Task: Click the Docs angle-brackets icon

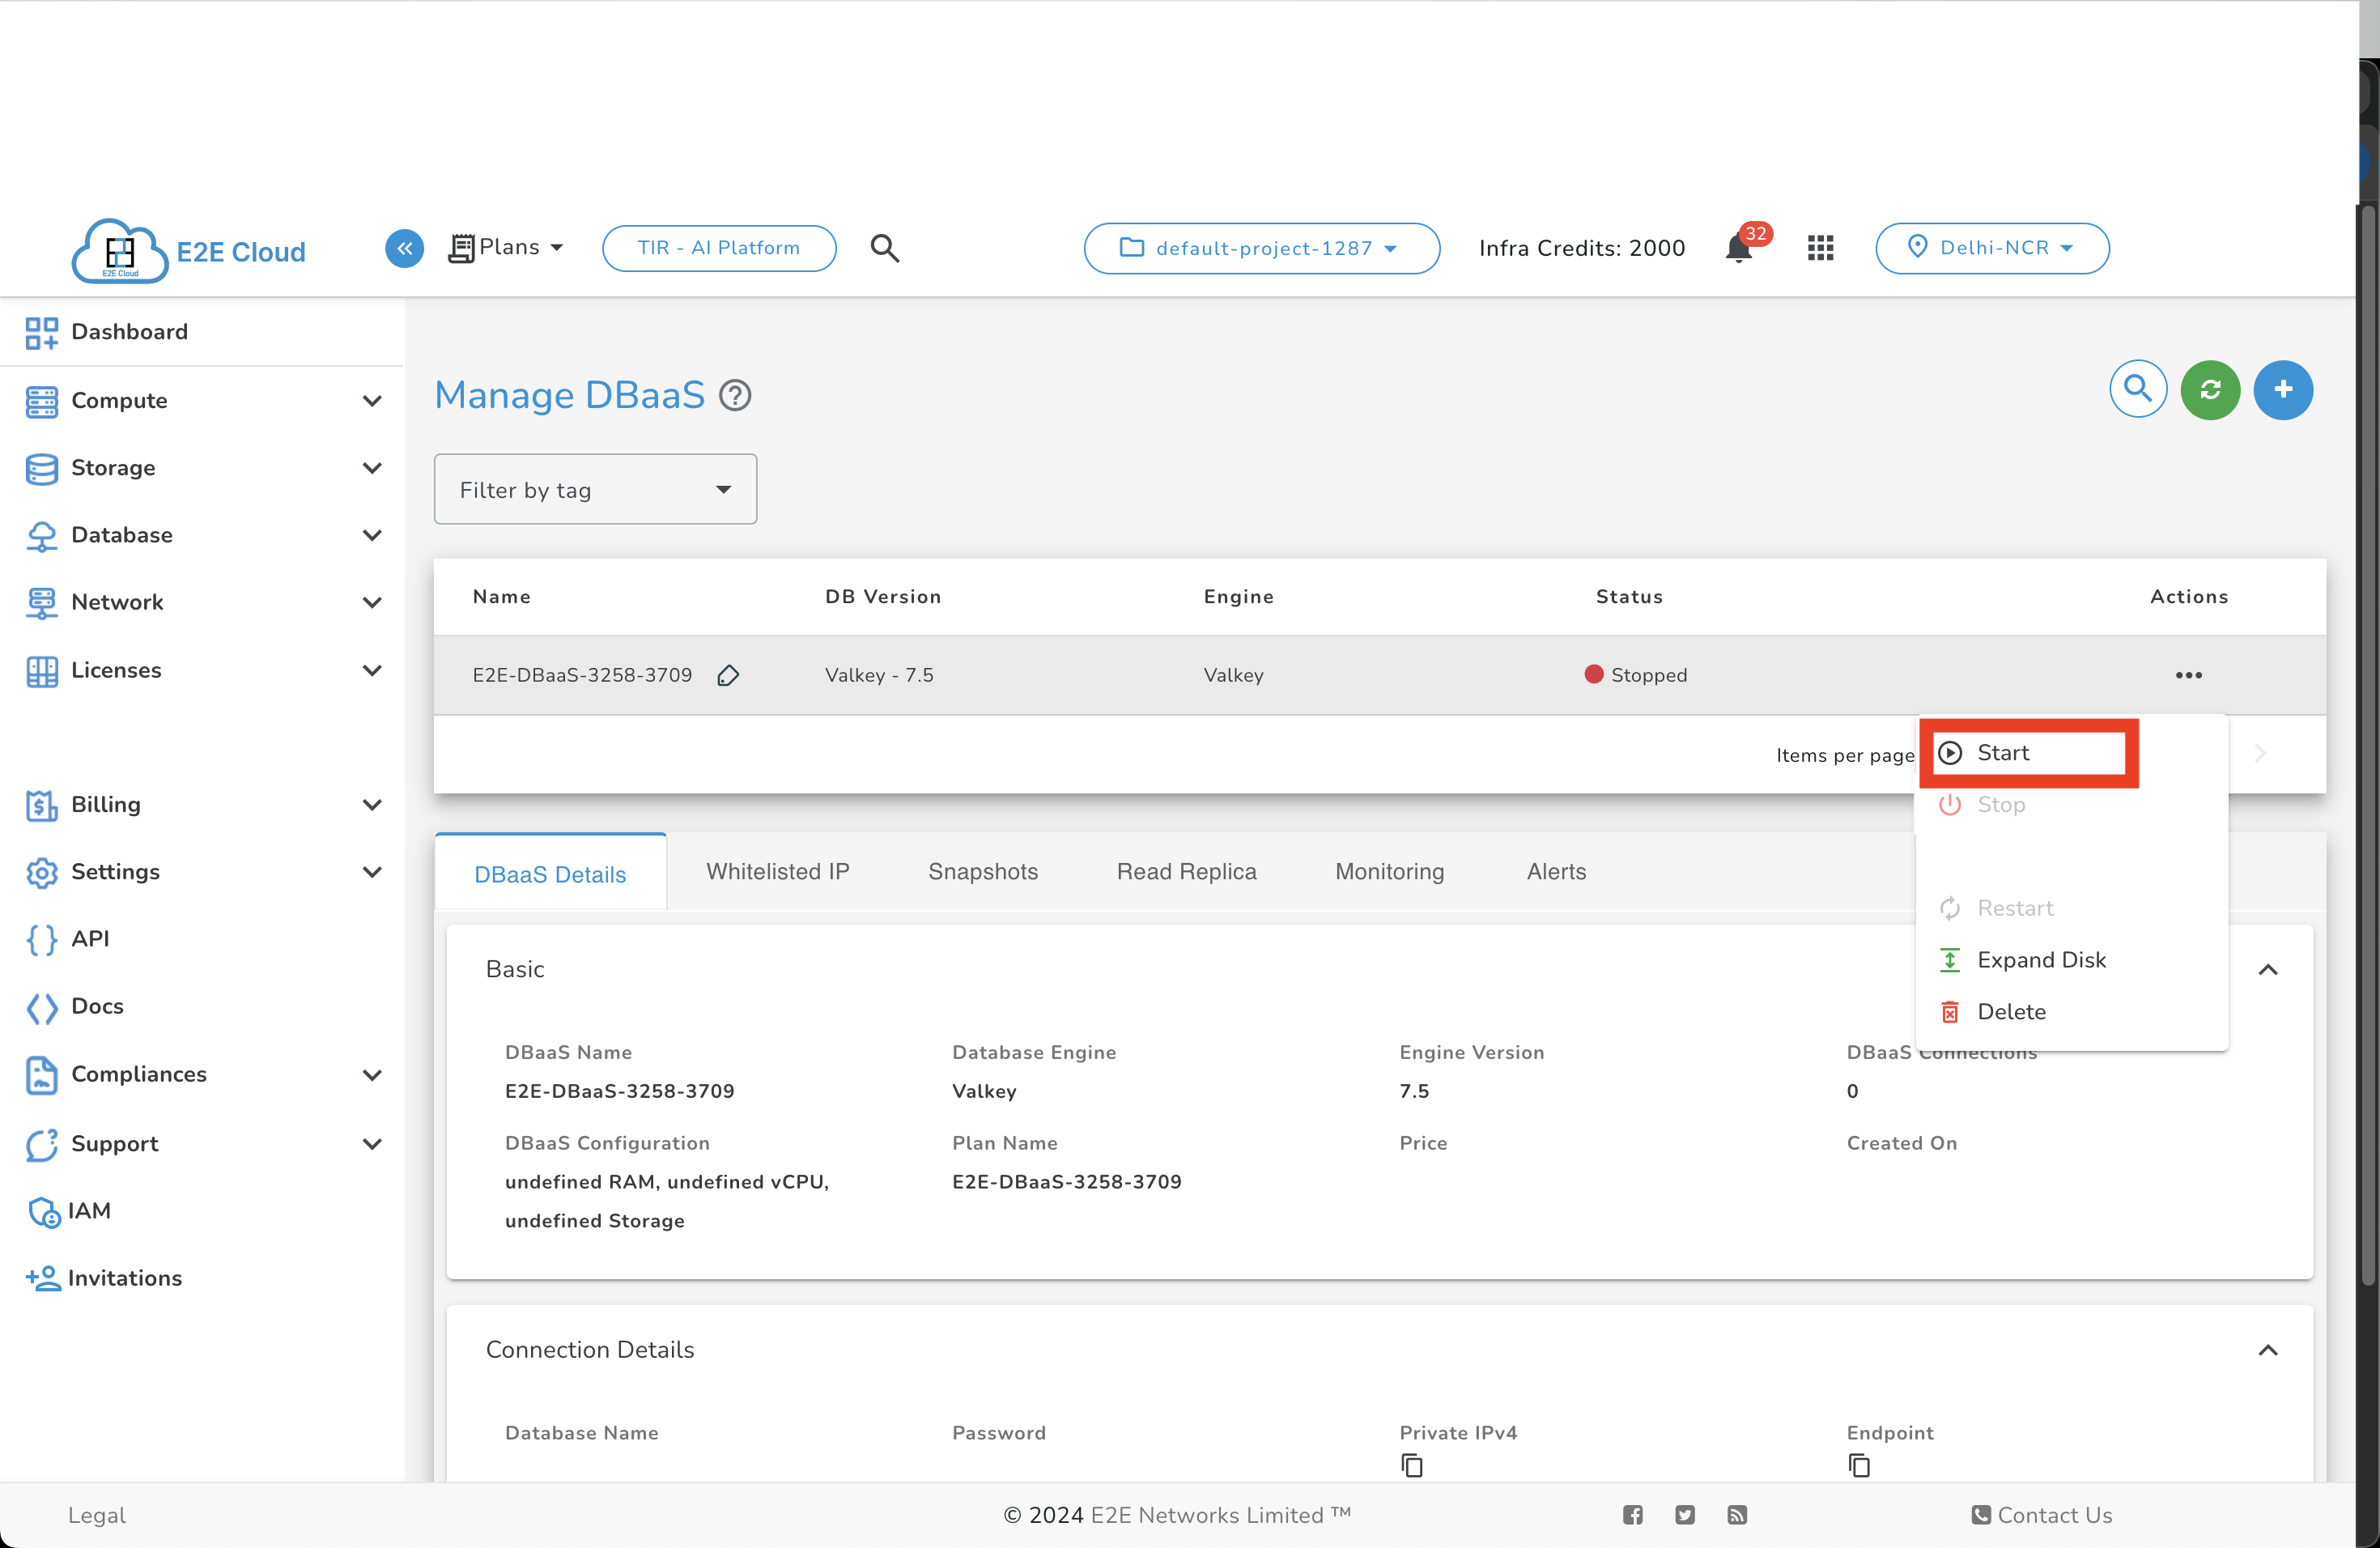Action: 42,1007
